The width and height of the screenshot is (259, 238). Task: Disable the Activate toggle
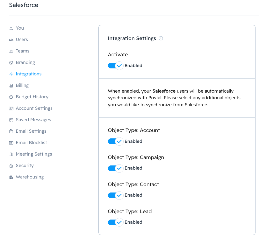coord(115,66)
